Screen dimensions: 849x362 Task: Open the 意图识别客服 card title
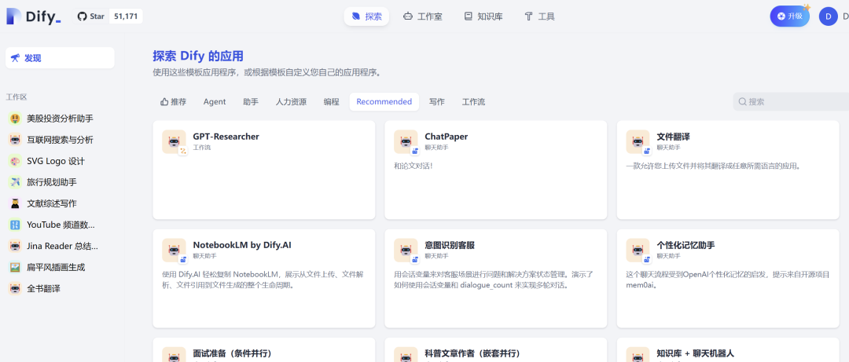pyautogui.click(x=450, y=245)
